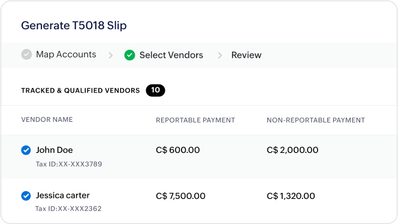Click John Doe's reportable payment C$ 600.00
Screen dimensions: 398x224
177,150
